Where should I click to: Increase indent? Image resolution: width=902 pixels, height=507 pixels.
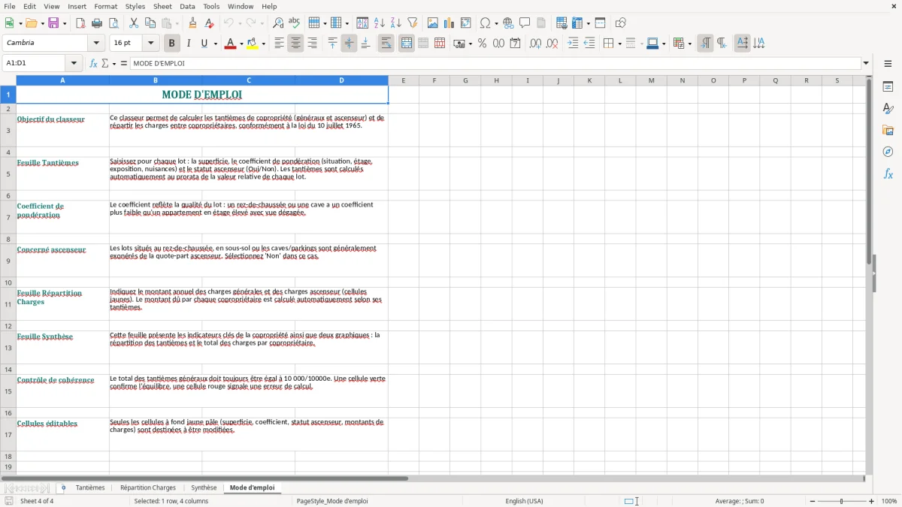(573, 44)
